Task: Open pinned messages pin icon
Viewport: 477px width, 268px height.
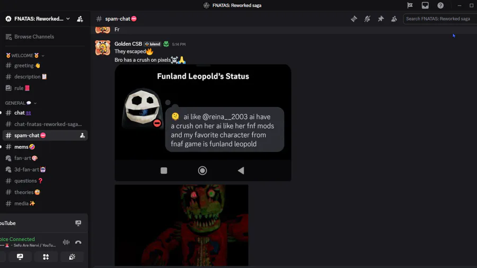Action: (381, 19)
